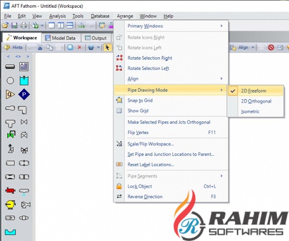Toggle Snap to Grid option
289x241 pixels.
click(171, 100)
